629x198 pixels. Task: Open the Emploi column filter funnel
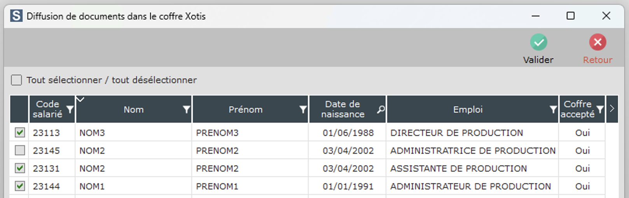553,109
